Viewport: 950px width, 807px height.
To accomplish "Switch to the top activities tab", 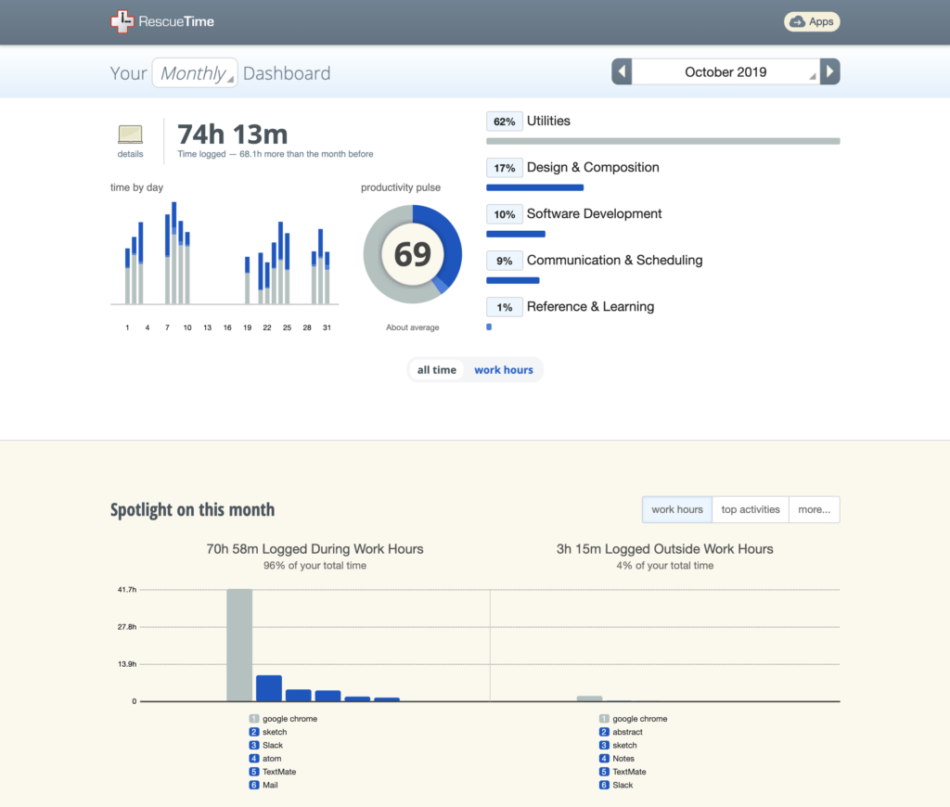I will pos(750,509).
